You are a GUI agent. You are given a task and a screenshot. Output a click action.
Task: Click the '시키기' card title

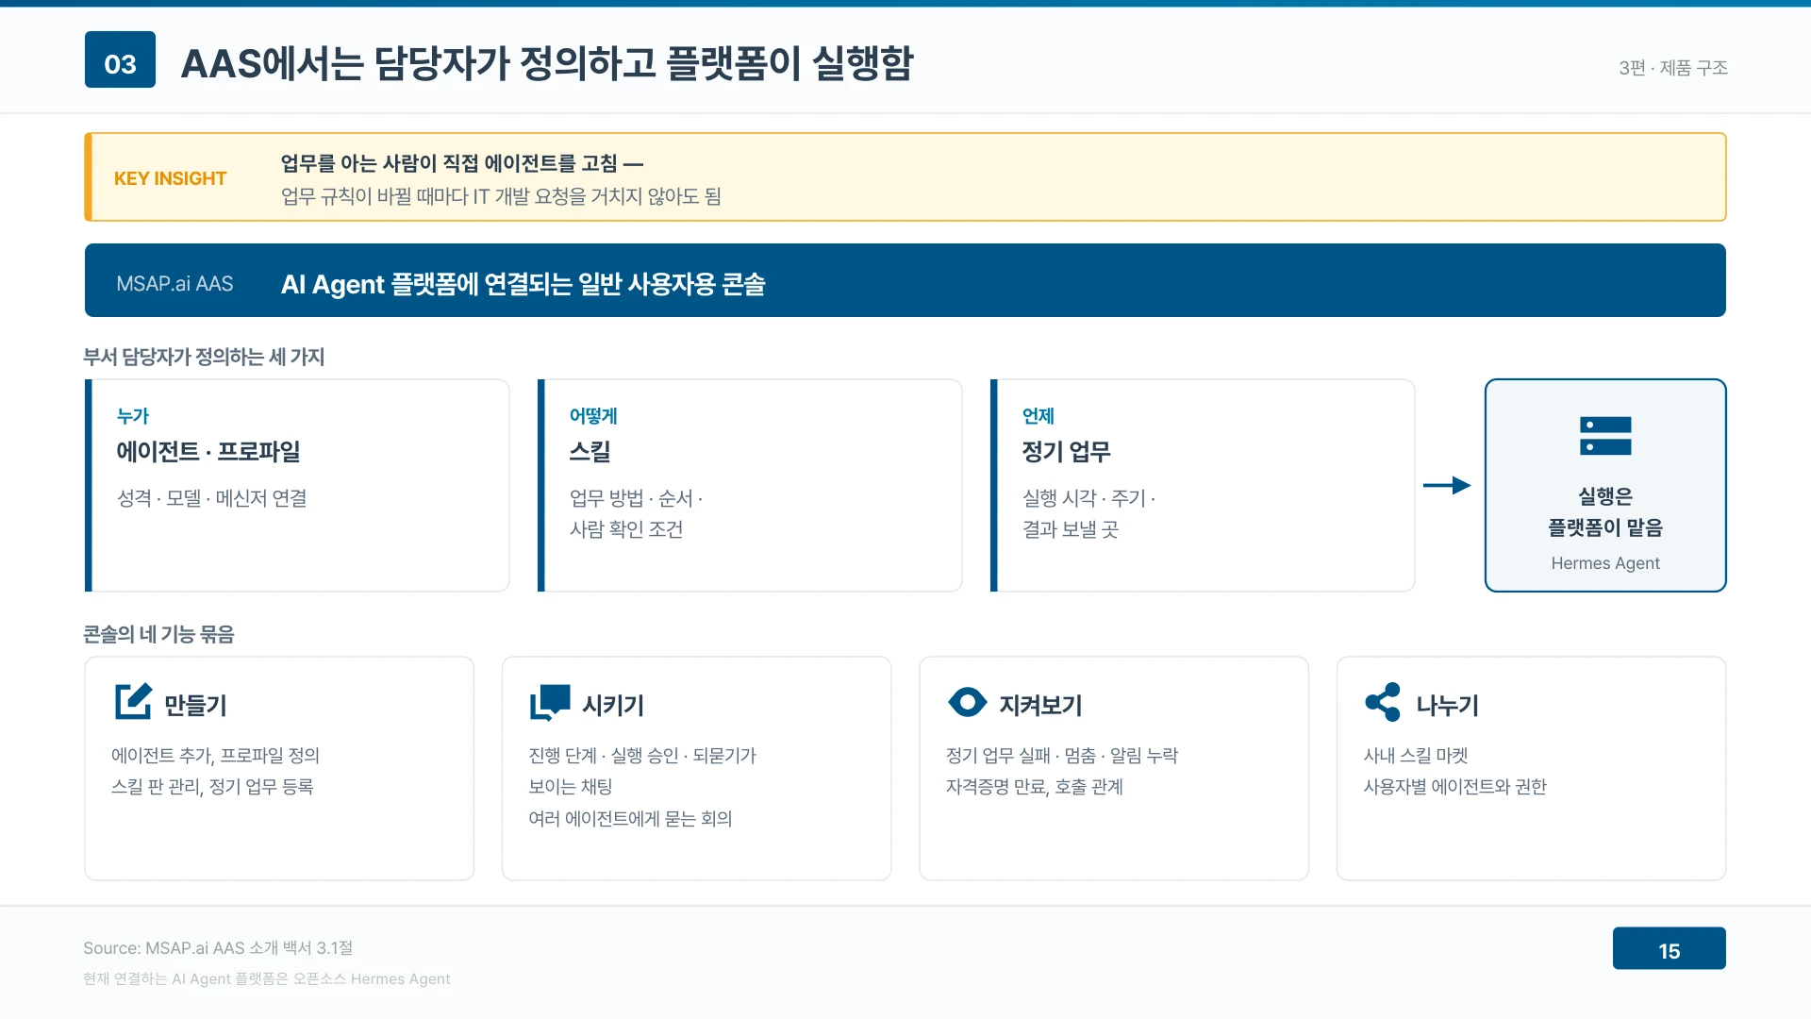click(x=613, y=705)
